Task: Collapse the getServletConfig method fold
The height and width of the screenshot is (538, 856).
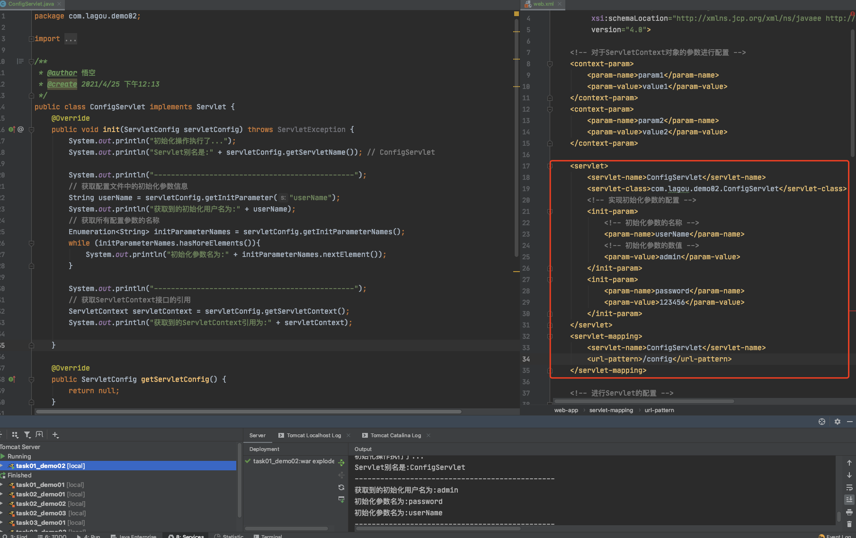Action: point(31,379)
